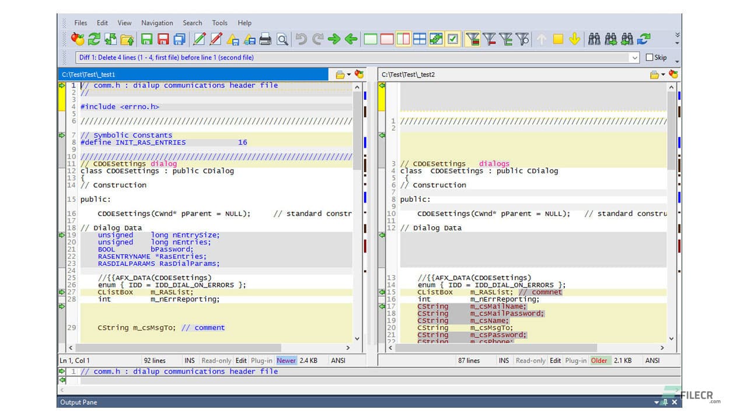Open the Navigation menu
Viewport: 747px width, 420px height.
[156, 23]
